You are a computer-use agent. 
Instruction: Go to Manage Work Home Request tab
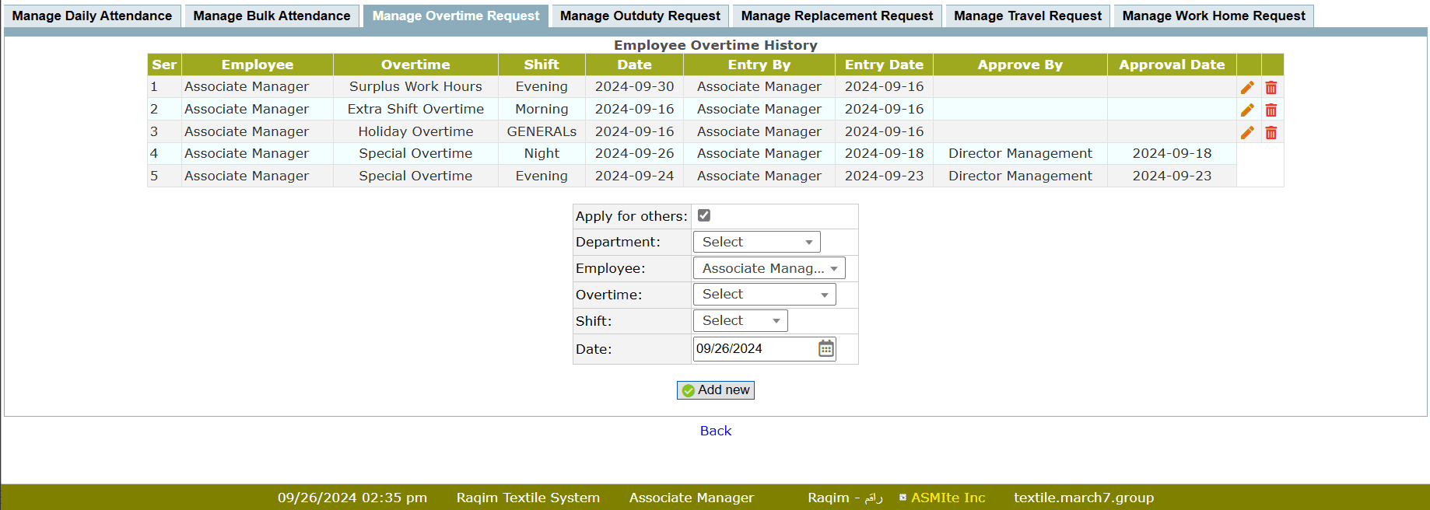click(1213, 16)
